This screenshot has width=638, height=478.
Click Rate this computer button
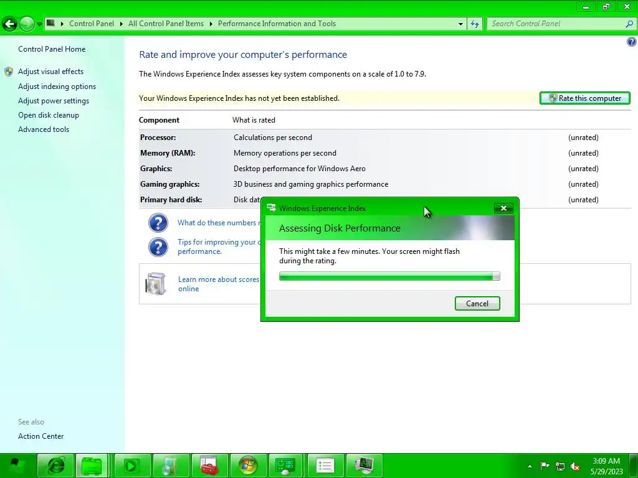[x=584, y=98]
